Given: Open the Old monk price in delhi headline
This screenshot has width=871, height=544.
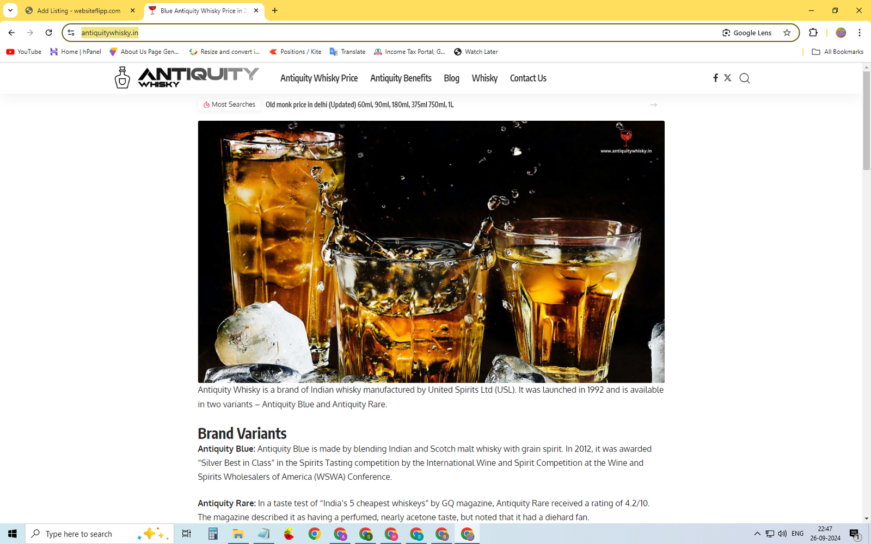Looking at the screenshot, I should tap(359, 104).
